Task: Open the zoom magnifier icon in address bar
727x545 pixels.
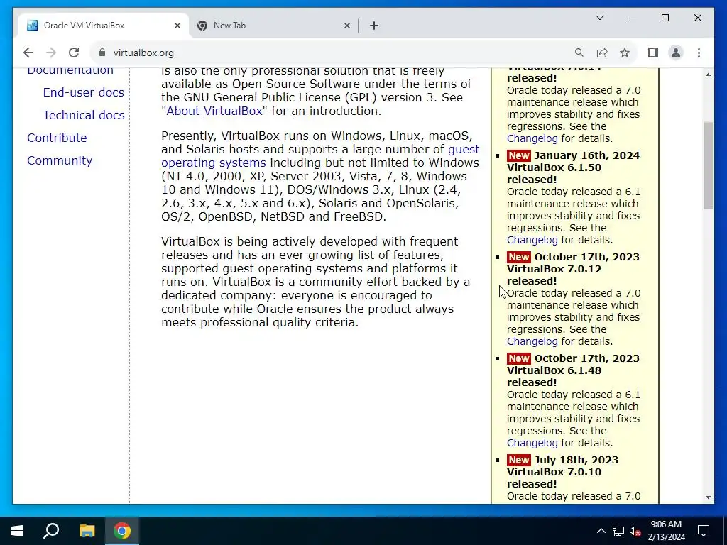Action: (579, 53)
